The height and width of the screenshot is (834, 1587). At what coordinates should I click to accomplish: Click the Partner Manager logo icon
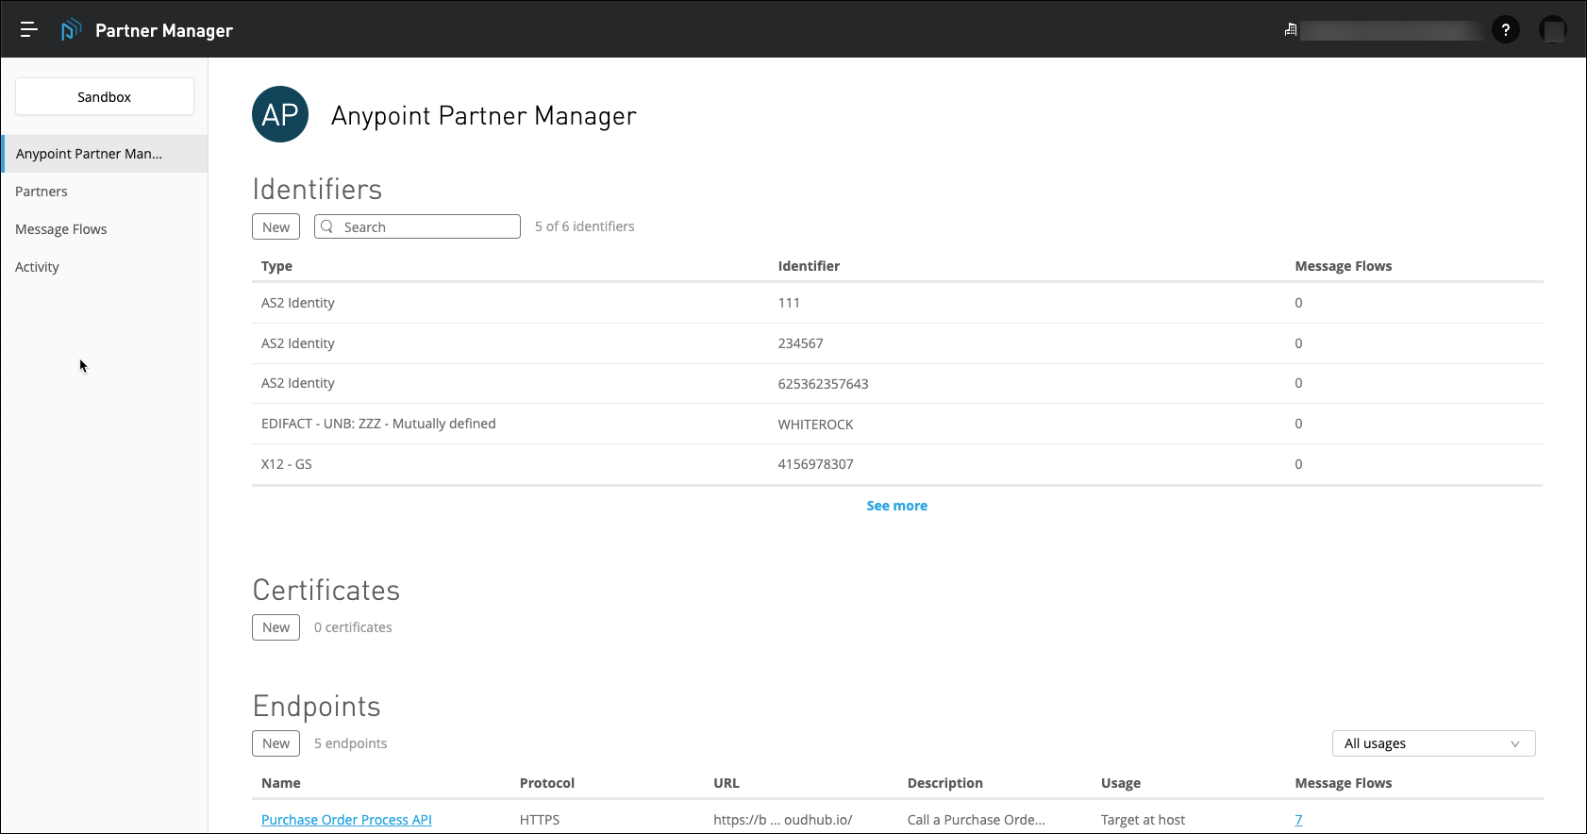(x=71, y=30)
